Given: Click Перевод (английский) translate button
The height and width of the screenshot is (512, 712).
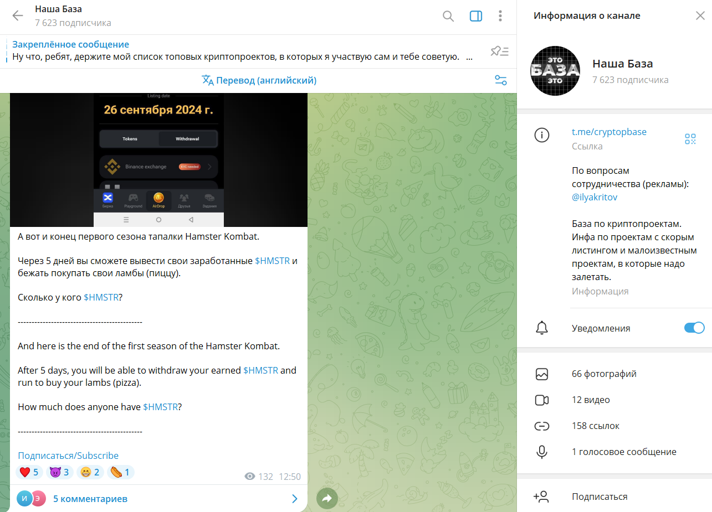Looking at the screenshot, I should pos(259,80).
